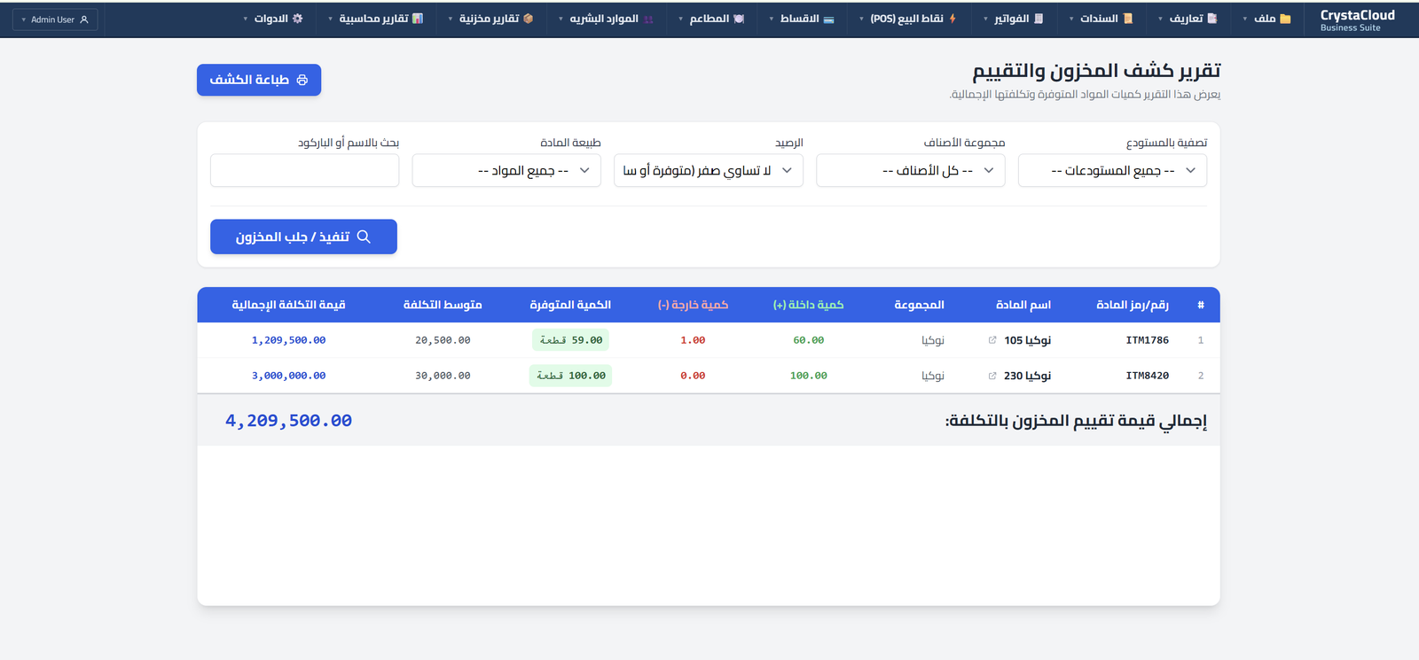Click the gear icon beside الادوات
1419x660 pixels.
(x=297, y=19)
